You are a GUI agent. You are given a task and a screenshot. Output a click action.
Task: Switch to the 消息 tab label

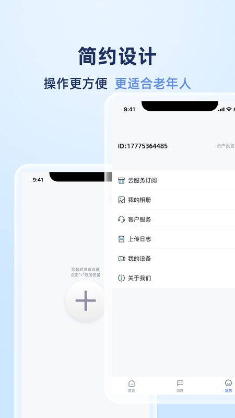[180, 390]
